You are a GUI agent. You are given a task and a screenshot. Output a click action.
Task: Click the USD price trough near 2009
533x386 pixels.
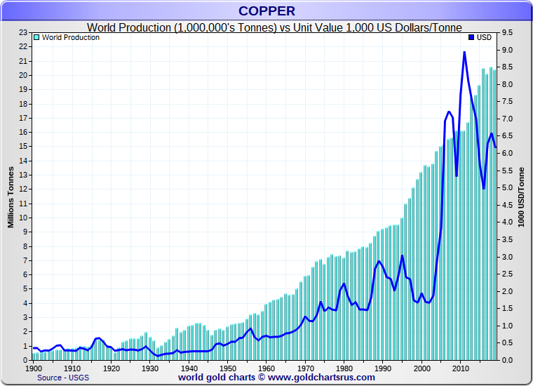[457, 175]
